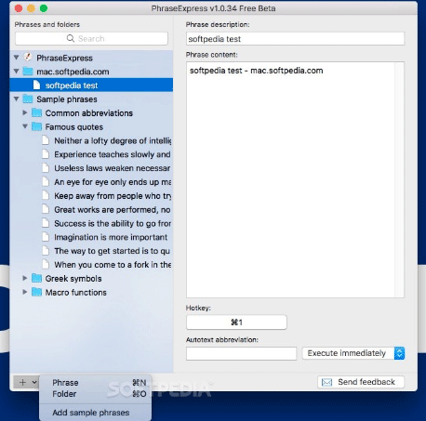Click the Macro functions folder icon
426x421 pixels.
[x=36, y=292]
